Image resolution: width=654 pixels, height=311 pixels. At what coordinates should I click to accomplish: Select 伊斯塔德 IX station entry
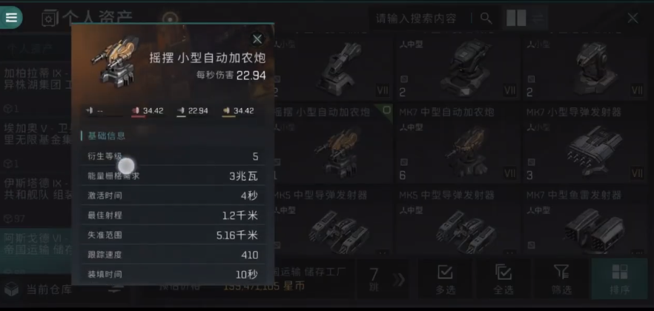click(37, 189)
